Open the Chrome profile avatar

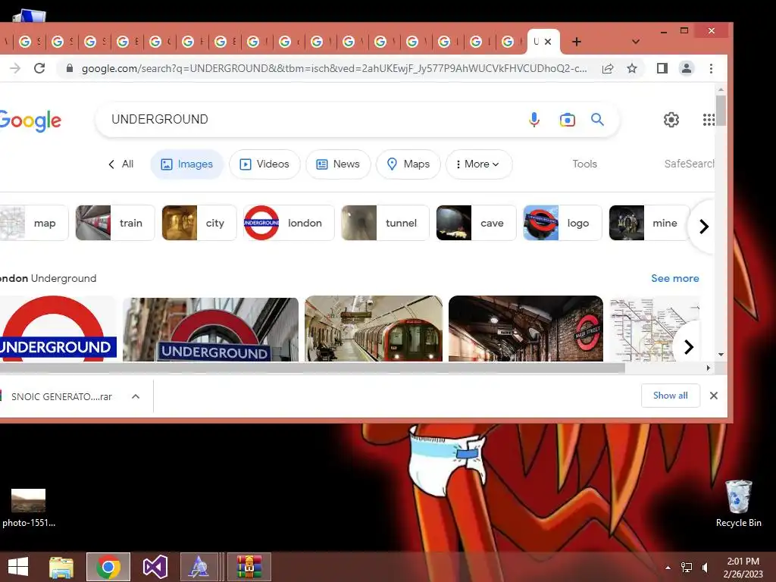[687, 68]
